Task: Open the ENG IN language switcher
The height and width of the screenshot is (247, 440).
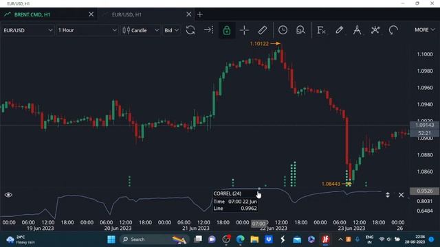Action: [370, 239]
